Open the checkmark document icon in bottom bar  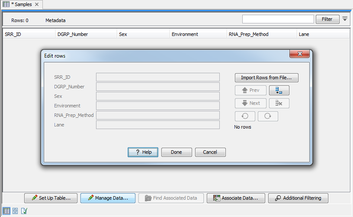[24, 211]
